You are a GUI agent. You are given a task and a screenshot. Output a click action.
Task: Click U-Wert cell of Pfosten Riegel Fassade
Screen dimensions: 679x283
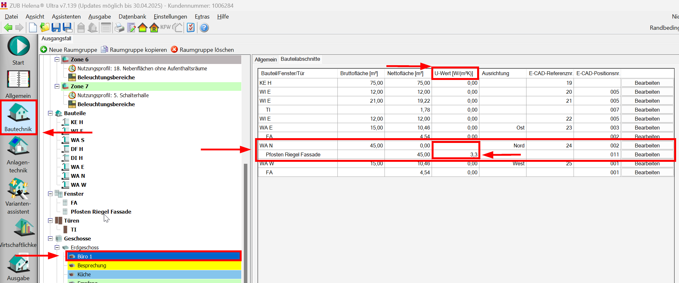pos(455,154)
